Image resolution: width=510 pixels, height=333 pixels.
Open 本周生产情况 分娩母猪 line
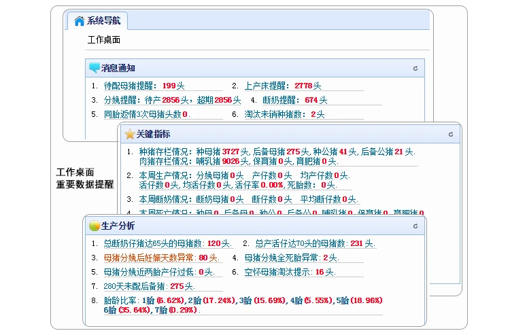(244, 175)
